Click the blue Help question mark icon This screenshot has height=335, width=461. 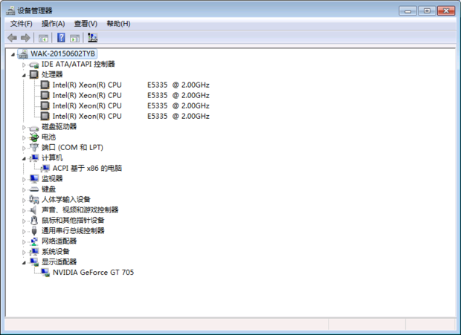(x=61, y=38)
